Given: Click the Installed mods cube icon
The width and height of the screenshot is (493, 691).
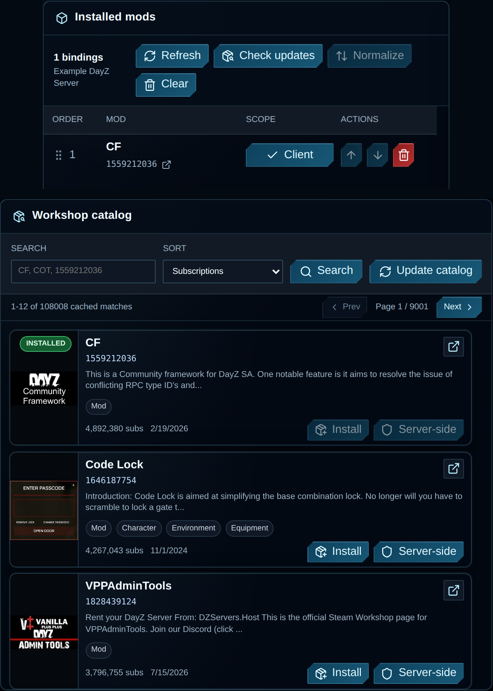Looking at the screenshot, I should click(62, 18).
